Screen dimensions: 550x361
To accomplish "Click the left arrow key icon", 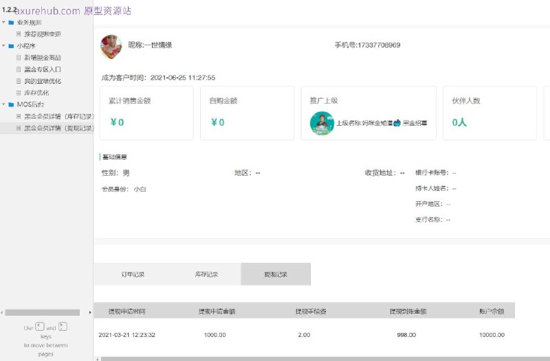I will pyautogui.click(x=40, y=327).
